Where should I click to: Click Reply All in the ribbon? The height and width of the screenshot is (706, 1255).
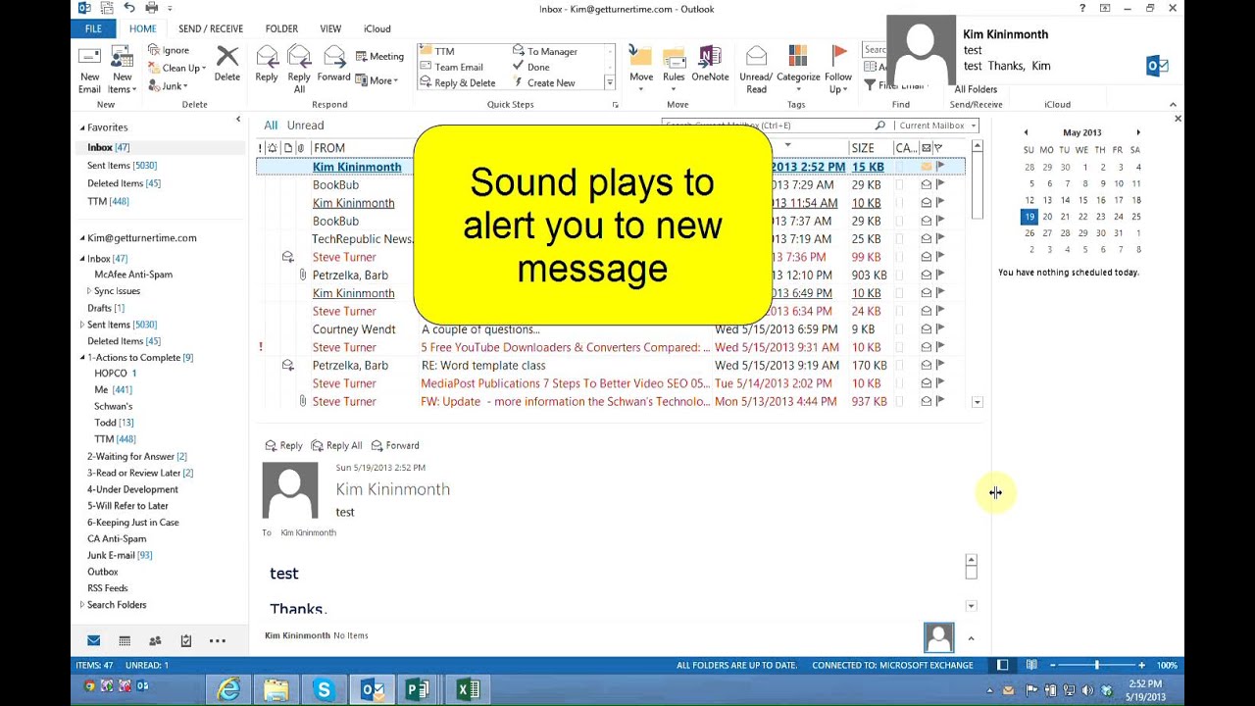299,69
